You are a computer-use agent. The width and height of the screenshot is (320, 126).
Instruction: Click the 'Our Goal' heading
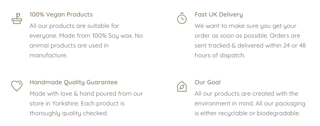click(207, 82)
